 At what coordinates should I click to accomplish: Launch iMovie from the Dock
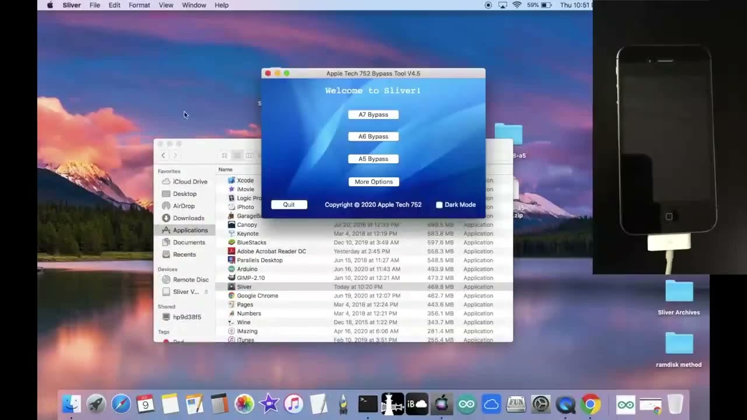(269, 404)
